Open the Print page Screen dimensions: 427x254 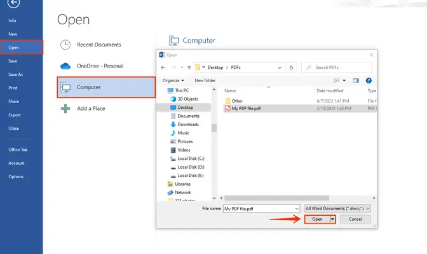click(13, 88)
